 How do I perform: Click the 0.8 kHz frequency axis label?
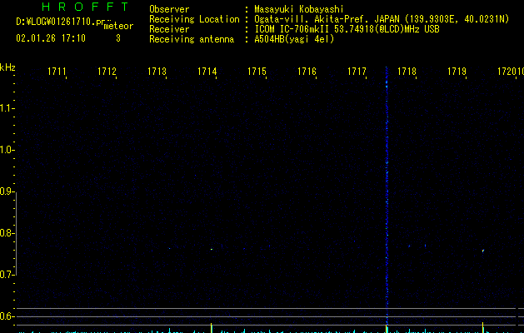[x=7, y=233]
